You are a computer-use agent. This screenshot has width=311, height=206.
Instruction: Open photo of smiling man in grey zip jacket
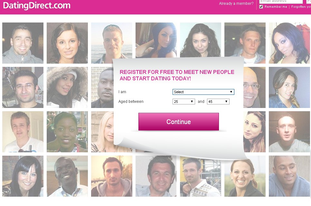[x=23, y=43]
